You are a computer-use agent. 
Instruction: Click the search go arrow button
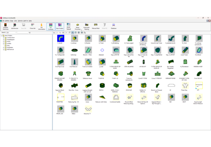pyautogui.click(x=30, y=33)
